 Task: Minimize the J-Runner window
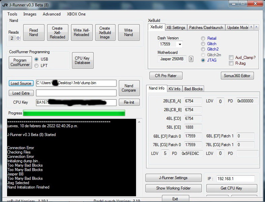[234, 4]
